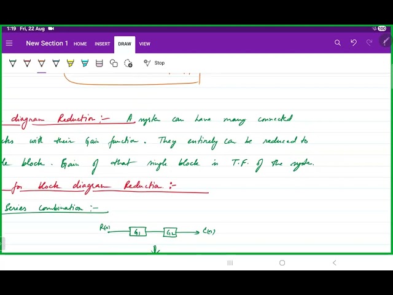Select the orange pen tool
This screenshot has height=295, width=393.
click(42, 63)
